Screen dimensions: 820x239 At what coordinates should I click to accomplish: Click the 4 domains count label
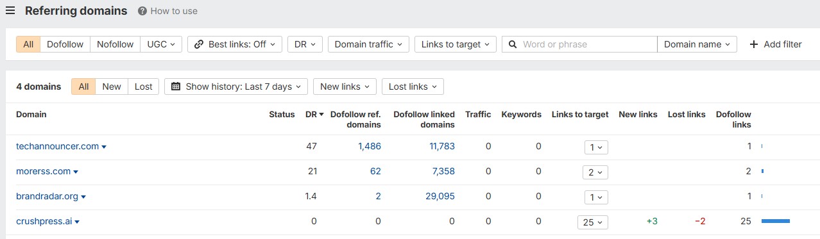click(38, 87)
